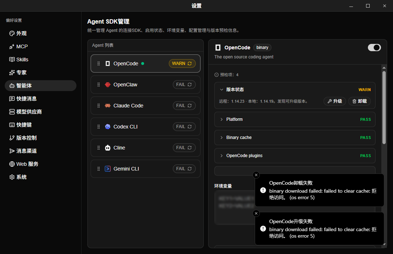Dismiss the OpenCode卸载失败 notification
393x254 pixels.
pyautogui.click(x=256, y=175)
